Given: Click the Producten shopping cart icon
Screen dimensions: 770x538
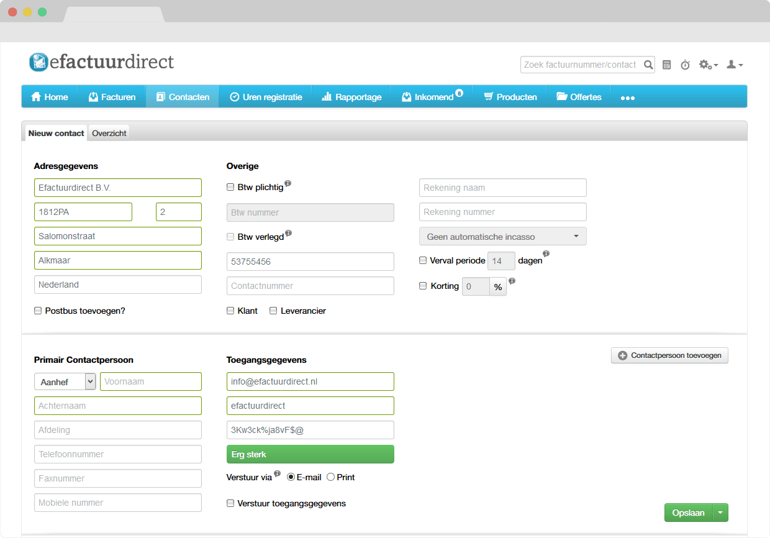Looking at the screenshot, I should click(488, 97).
